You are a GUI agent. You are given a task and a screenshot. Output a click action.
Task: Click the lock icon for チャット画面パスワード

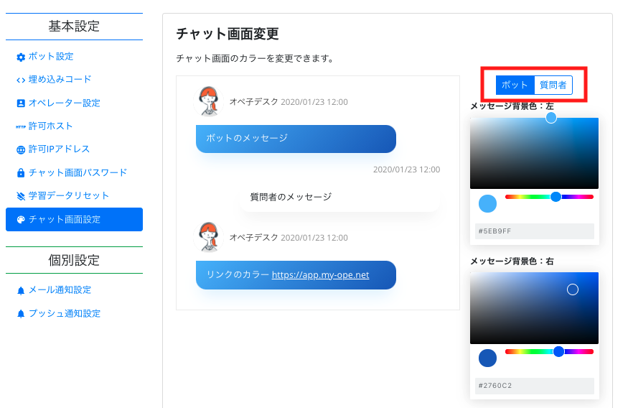point(21,173)
